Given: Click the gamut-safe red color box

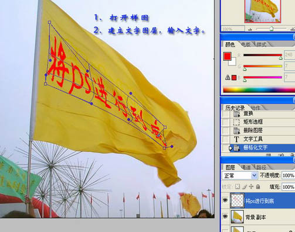Looking at the screenshot, I should click(x=234, y=78).
